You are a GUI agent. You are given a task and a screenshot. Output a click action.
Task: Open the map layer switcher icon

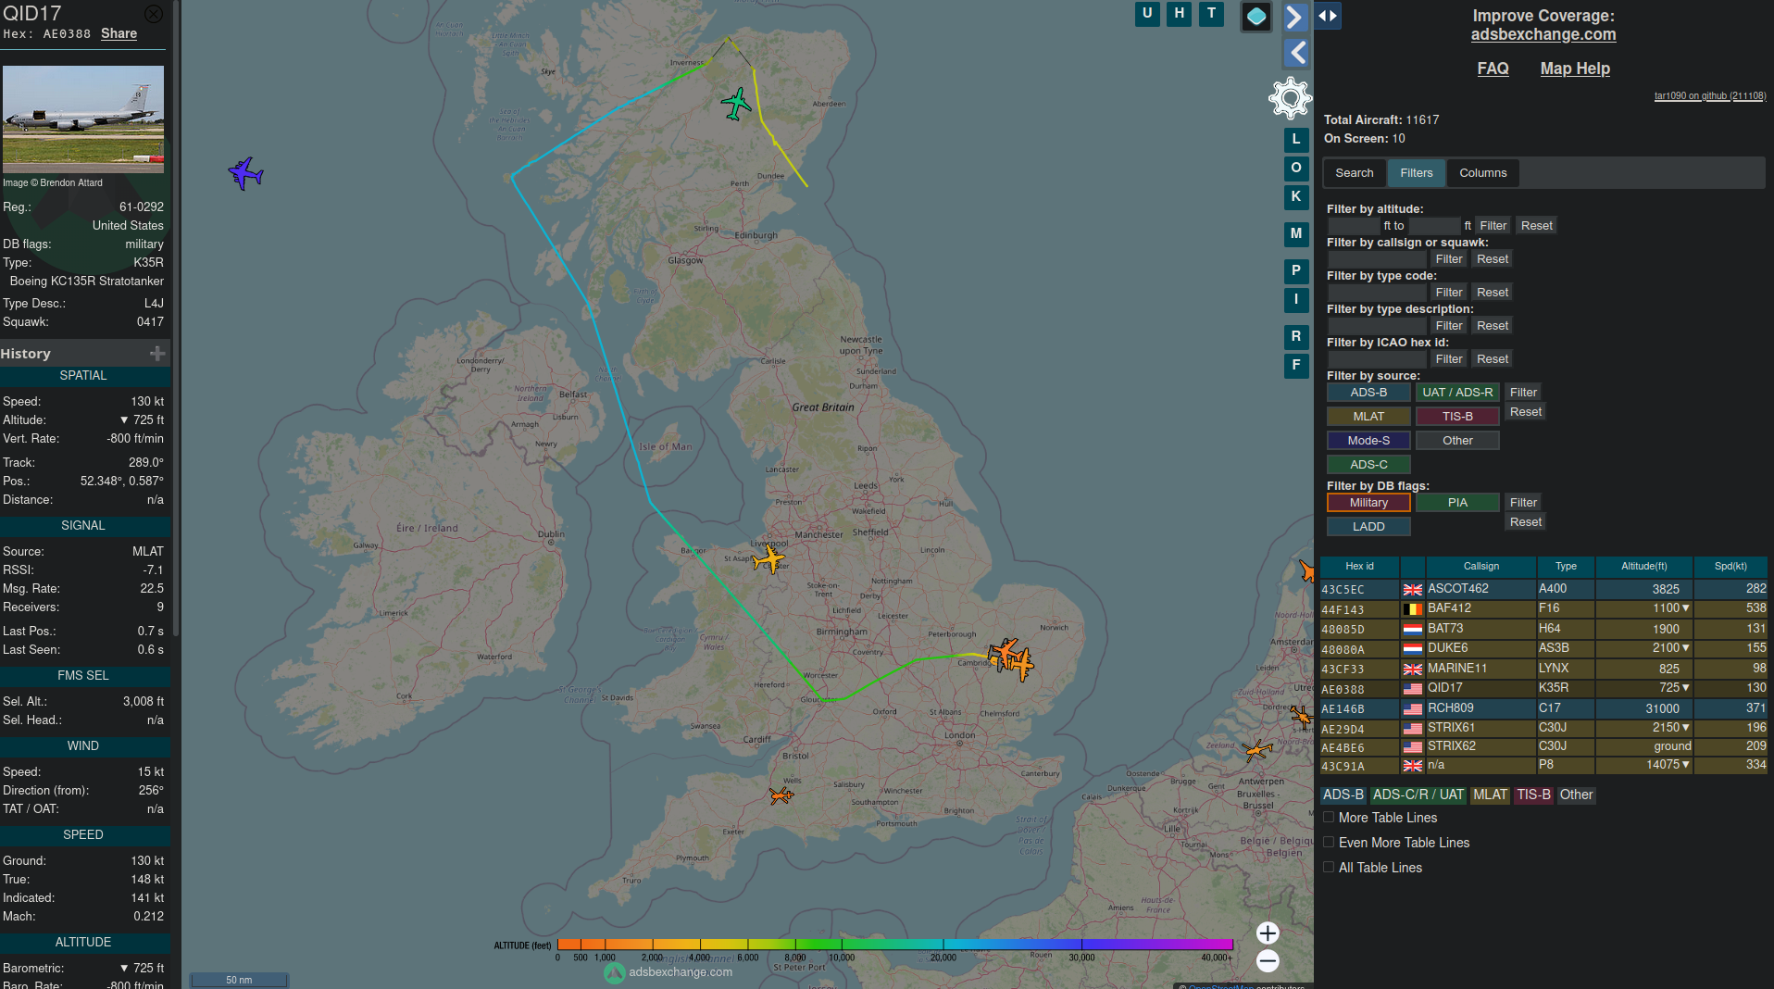pos(1256,17)
